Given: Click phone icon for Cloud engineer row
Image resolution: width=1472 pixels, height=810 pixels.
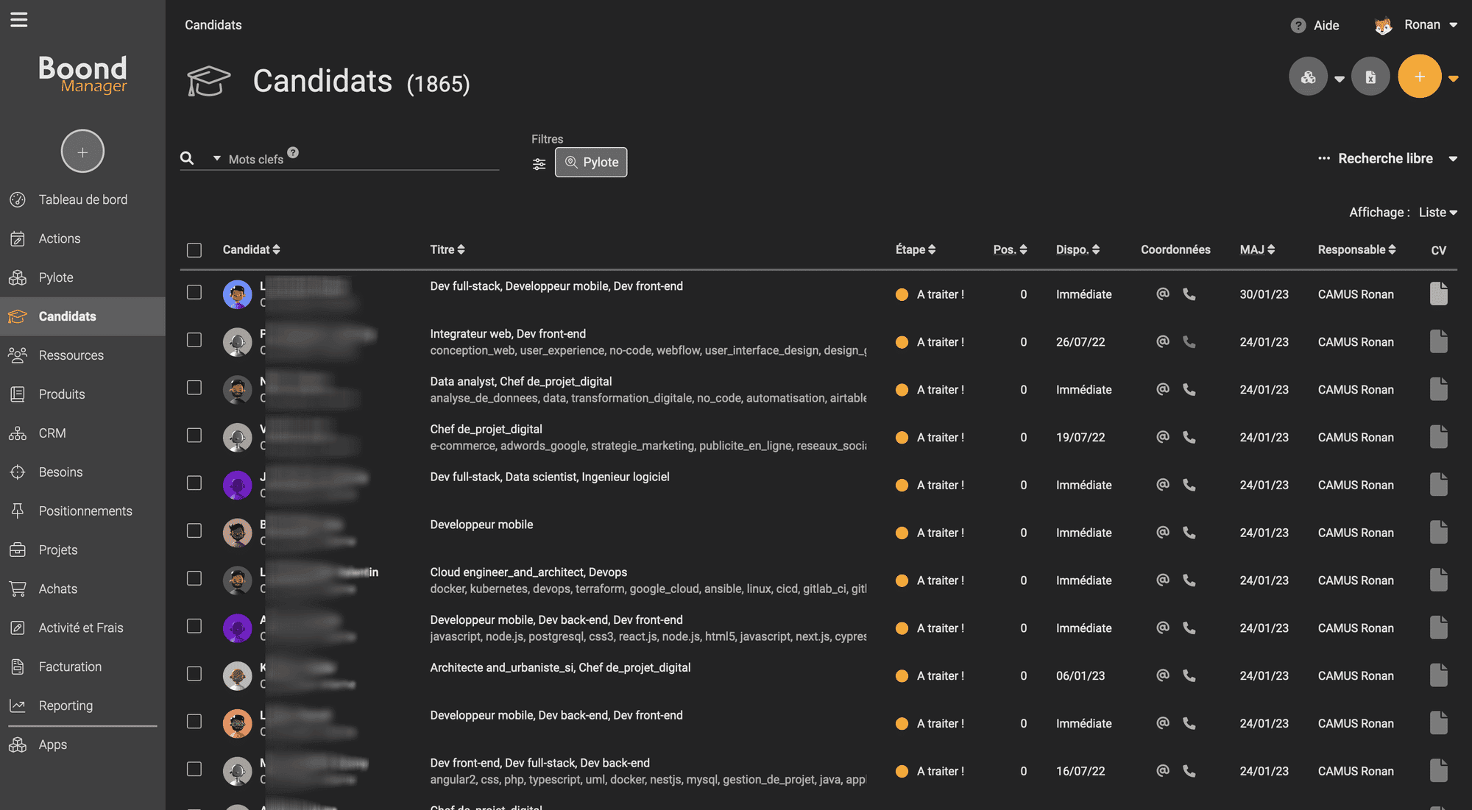Looking at the screenshot, I should [1189, 580].
